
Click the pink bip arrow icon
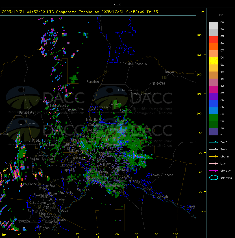(214, 163)
